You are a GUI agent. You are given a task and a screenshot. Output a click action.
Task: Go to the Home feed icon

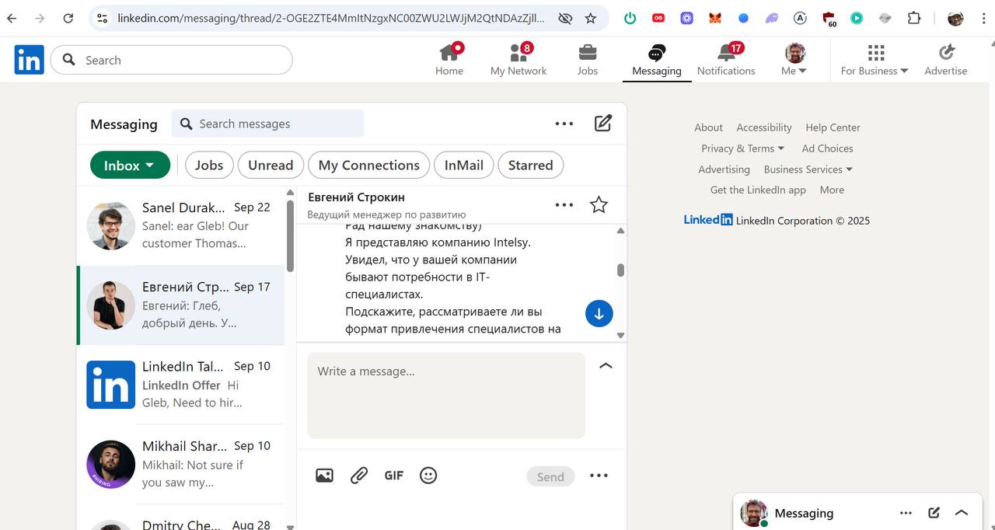(449, 60)
